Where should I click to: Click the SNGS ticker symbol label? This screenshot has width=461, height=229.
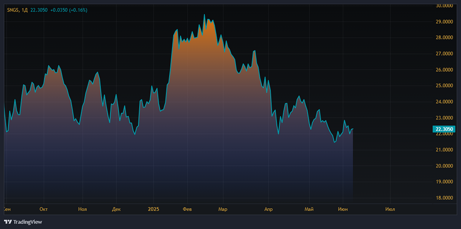click(x=13, y=10)
